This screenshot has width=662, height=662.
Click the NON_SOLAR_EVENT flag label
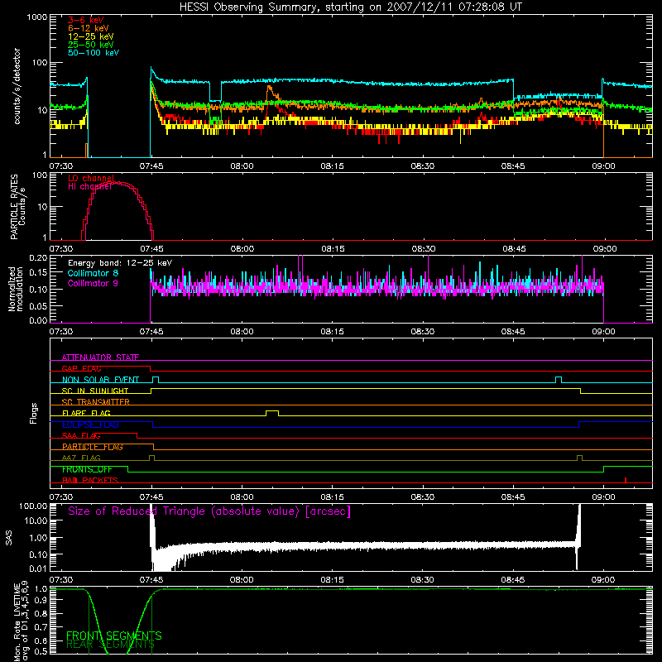click(100, 380)
